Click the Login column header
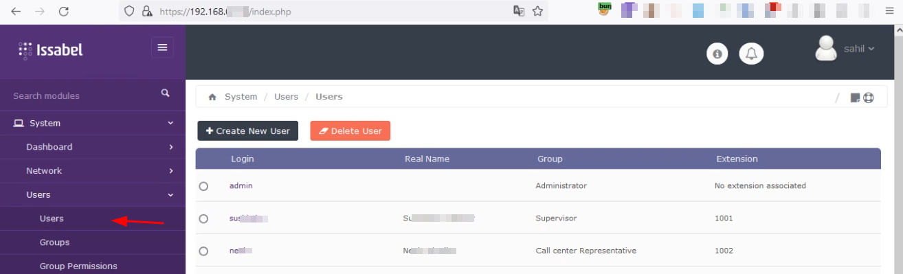Screen dimensions: 903x274 coord(243,159)
